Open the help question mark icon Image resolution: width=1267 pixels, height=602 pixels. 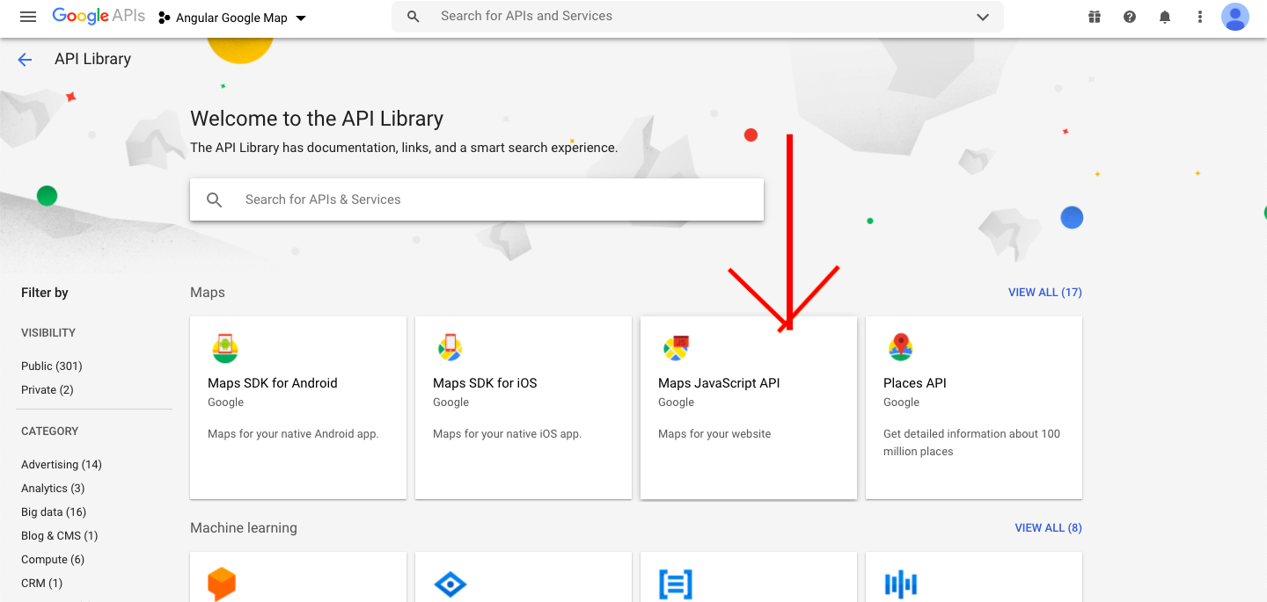click(1130, 17)
